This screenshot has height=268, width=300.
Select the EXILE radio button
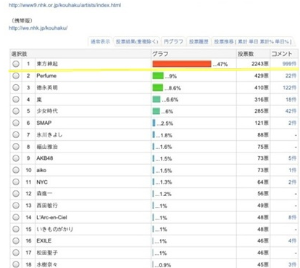16,241
